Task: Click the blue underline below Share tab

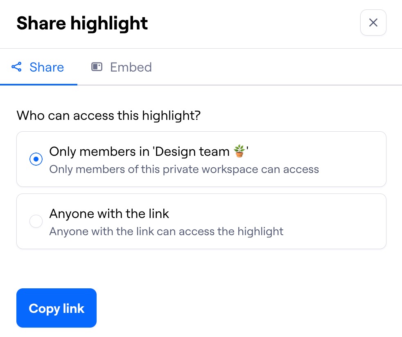Action: 38,85
